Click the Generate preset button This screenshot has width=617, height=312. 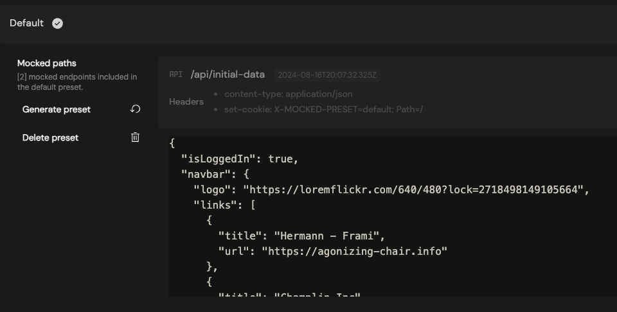(82, 109)
